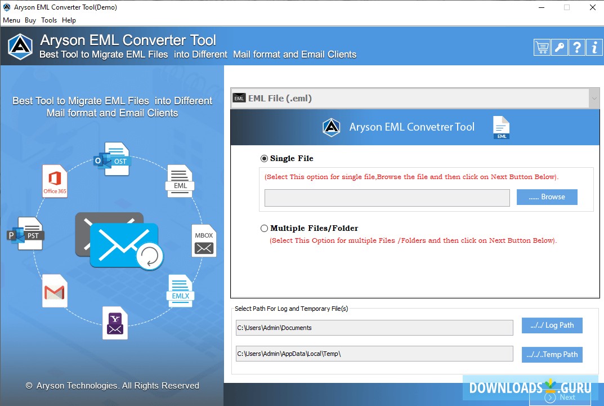Click the Office 365 icon in sidebar
This screenshot has height=406, width=604.
tap(54, 179)
